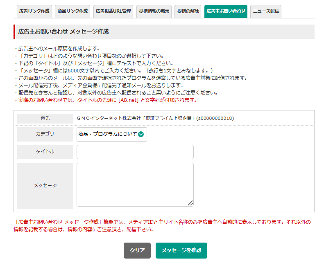Open the カテゴリ dropdown list
The width and height of the screenshot is (333, 270).
[x=112, y=134]
